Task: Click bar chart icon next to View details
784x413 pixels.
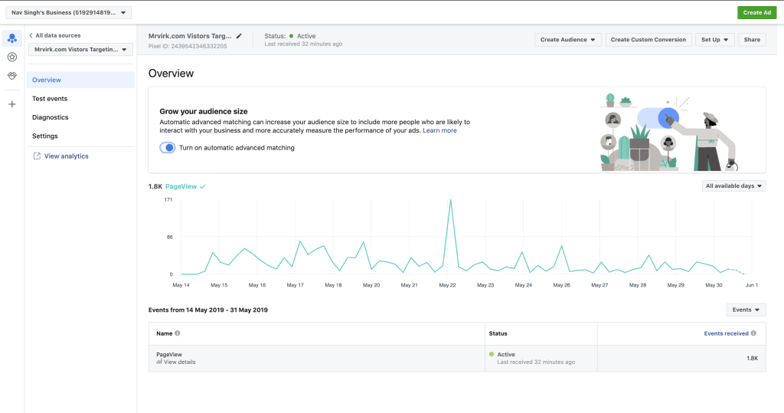Action: click(159, 362)
